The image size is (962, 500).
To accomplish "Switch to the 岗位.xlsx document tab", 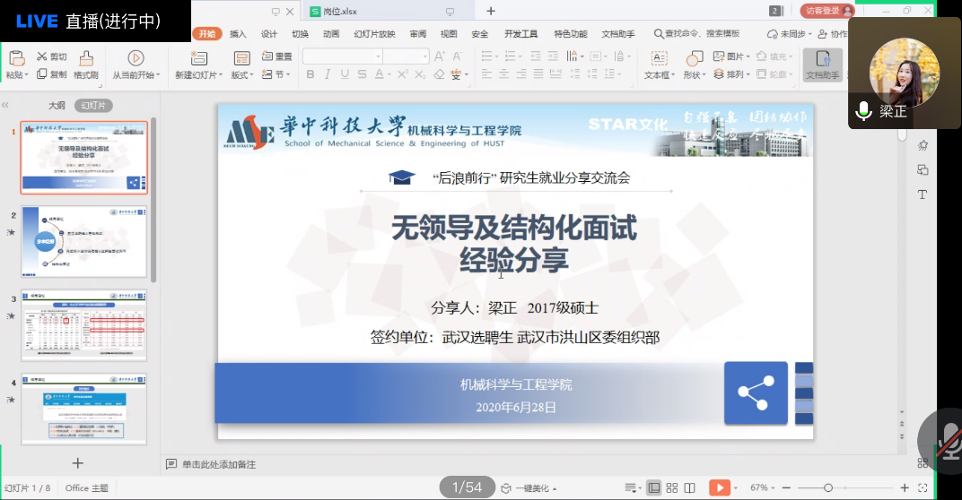I will tap(339, 11).
